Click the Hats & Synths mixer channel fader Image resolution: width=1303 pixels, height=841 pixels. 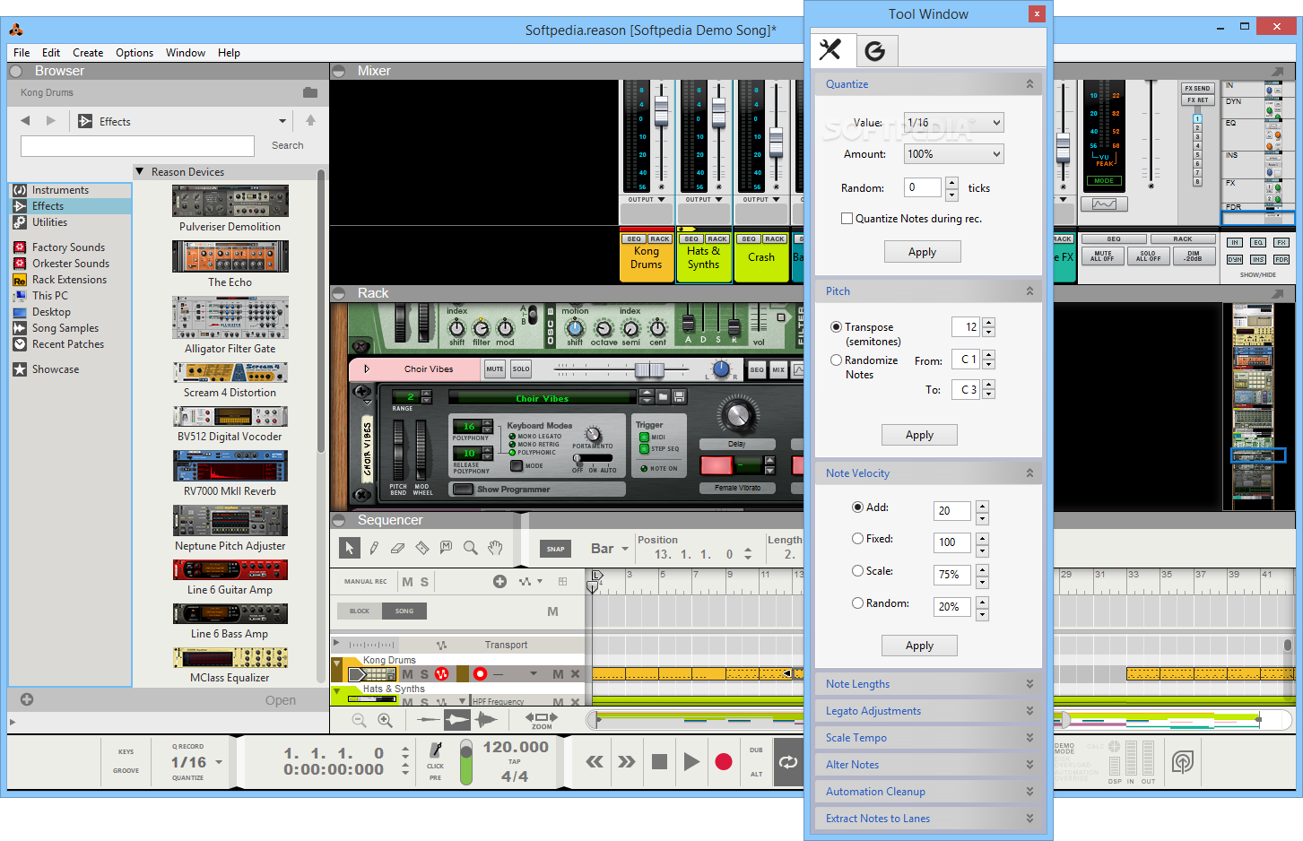pyautogui.click(x=718, y=112)
